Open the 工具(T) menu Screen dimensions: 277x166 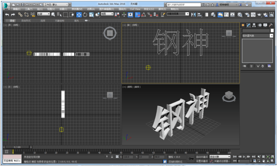28,9
